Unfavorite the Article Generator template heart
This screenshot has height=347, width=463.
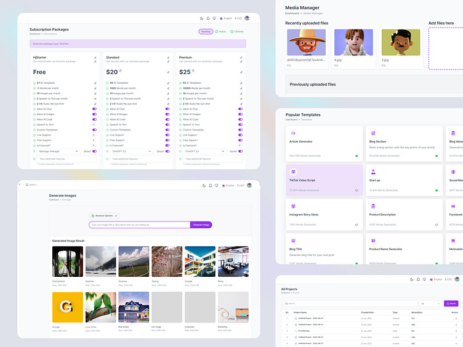[356, 156]
